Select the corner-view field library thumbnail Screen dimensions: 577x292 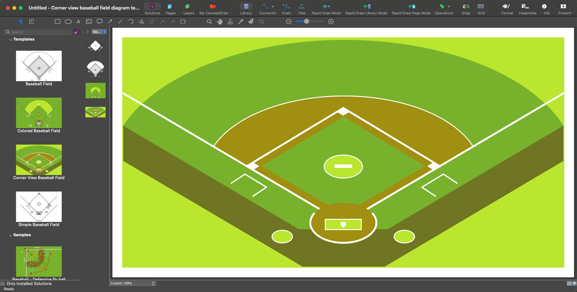[x=95, y=112]
